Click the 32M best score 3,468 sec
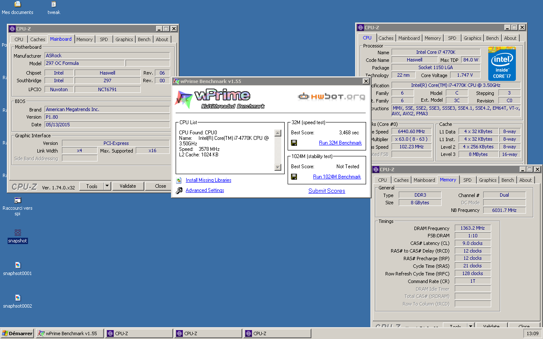The height and width of the screenshot is (339, 543). 349,133
